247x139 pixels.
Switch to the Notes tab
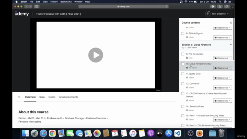[52, 97]
